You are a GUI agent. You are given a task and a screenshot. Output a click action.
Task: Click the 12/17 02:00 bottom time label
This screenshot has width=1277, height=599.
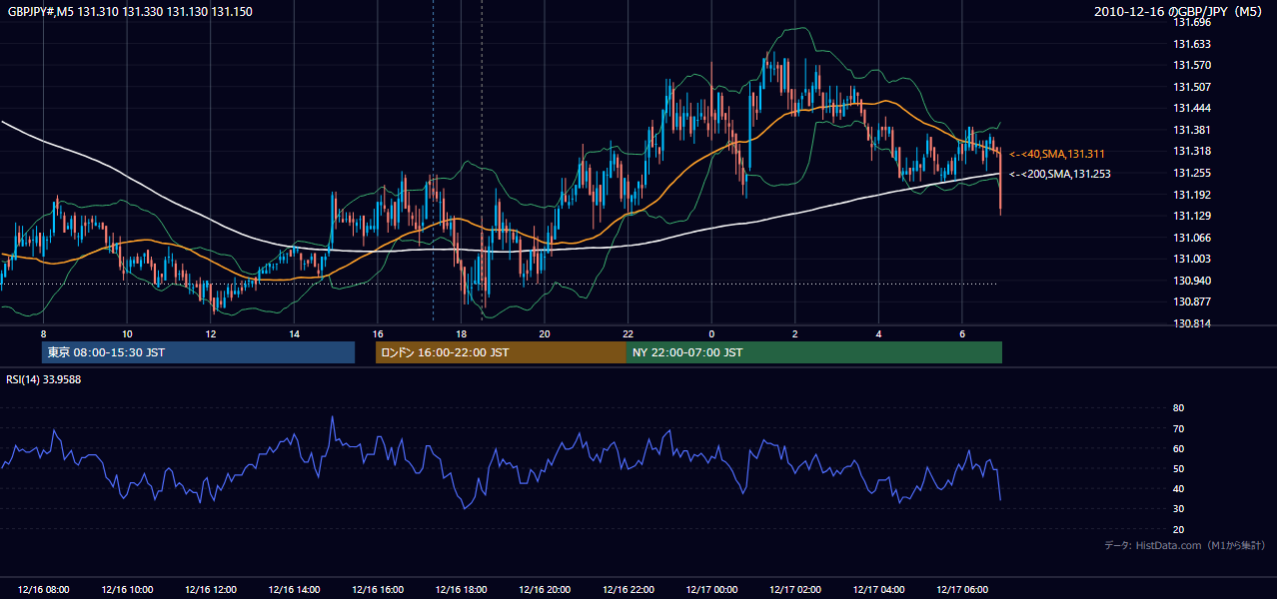coord(795,590)
